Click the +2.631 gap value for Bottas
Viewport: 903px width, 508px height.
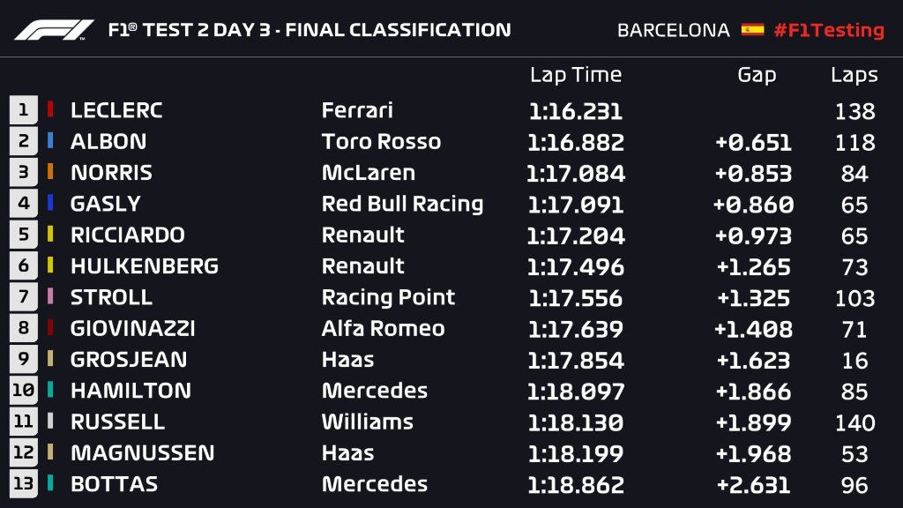pos(754,485)
